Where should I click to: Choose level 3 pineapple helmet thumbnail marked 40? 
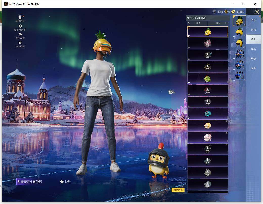(x=239, y=21)
